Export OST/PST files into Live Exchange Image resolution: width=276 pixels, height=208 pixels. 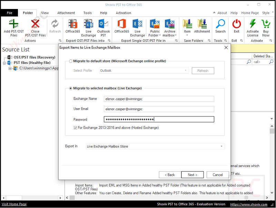pos(88,28)
